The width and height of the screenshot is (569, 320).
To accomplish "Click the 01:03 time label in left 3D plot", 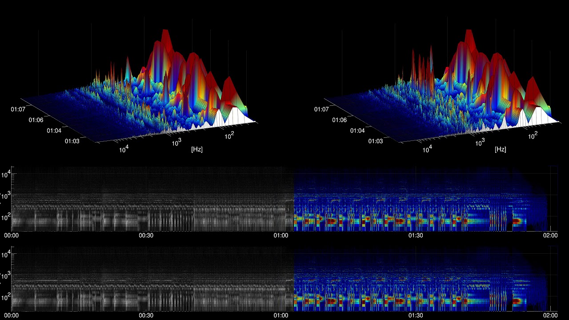I will 72,141.
